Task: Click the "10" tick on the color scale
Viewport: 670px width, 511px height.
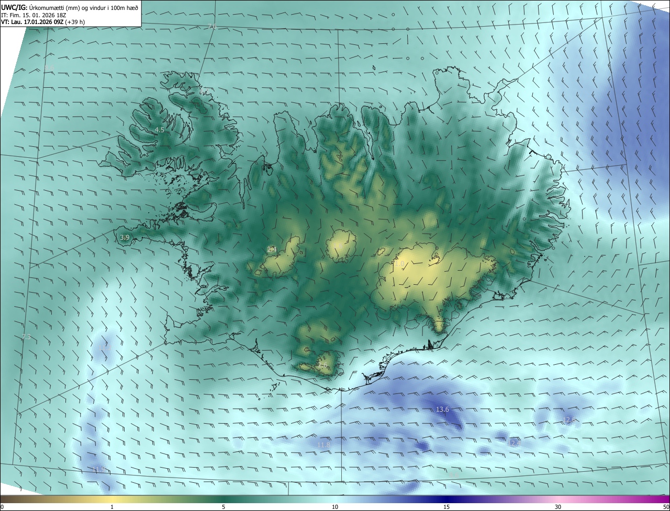Action: tap(335, 507)
